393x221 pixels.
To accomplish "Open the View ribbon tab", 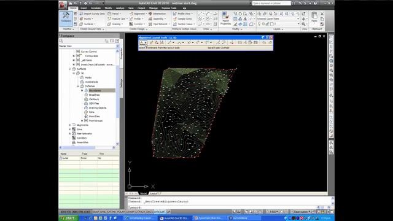I will [x=131, y=8].
